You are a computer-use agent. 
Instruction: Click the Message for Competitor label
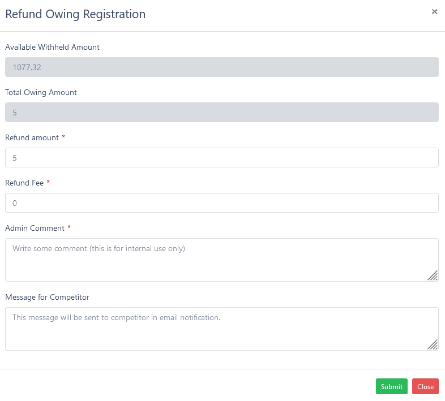tap(47, 297)
